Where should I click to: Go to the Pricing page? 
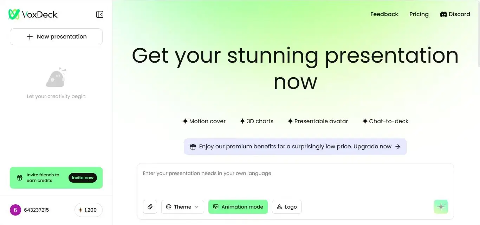pos(419,14)
